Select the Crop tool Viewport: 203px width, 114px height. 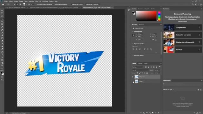click(2, 22)
